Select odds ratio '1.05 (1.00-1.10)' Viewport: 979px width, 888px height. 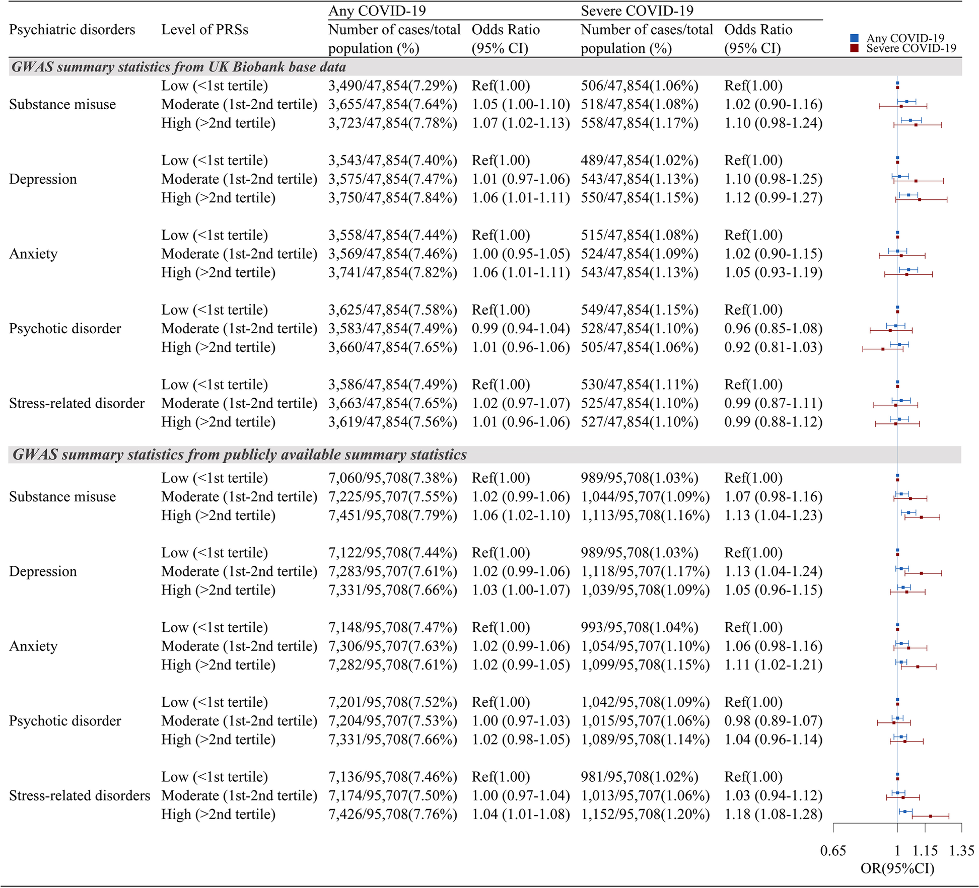(x=521, y=105)
